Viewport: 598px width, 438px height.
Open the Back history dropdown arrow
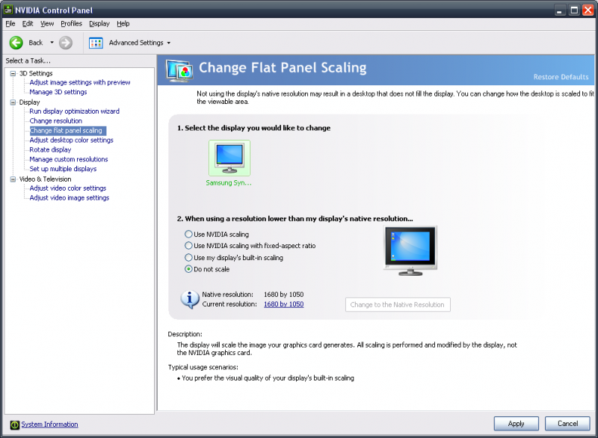52,43
